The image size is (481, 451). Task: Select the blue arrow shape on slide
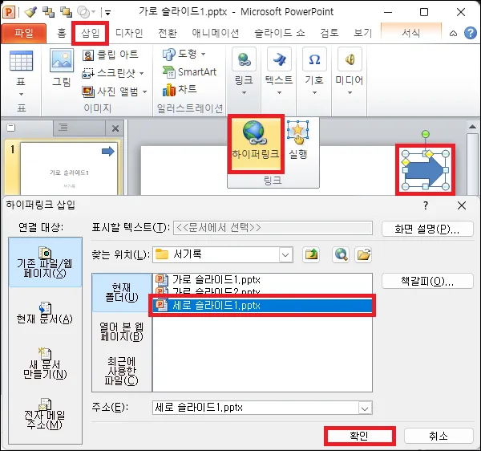(425, 170)
